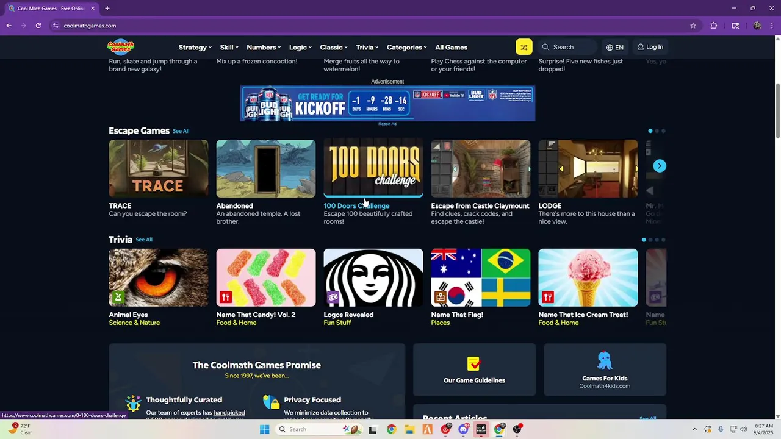Image resolution: width=781 pixels, height=439 pixels.
Task: Click the globe EN language selector
Action: 615,47
